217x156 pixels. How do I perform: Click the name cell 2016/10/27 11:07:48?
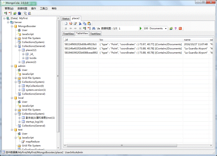pyautogui.click(x=196, y=44)
